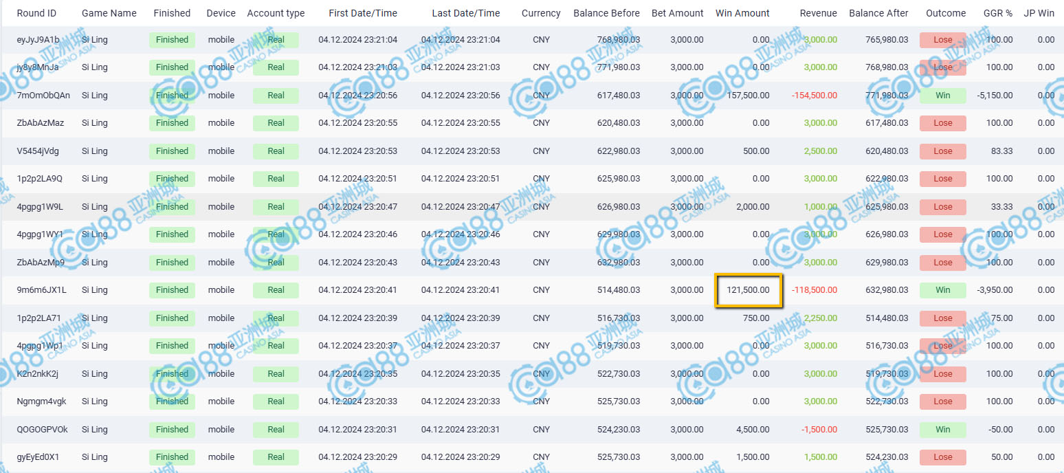This screenshot has width=1064, height=473.
Task: Click Win outcome badge in QOGOGPVOk row
Action: 943,430
